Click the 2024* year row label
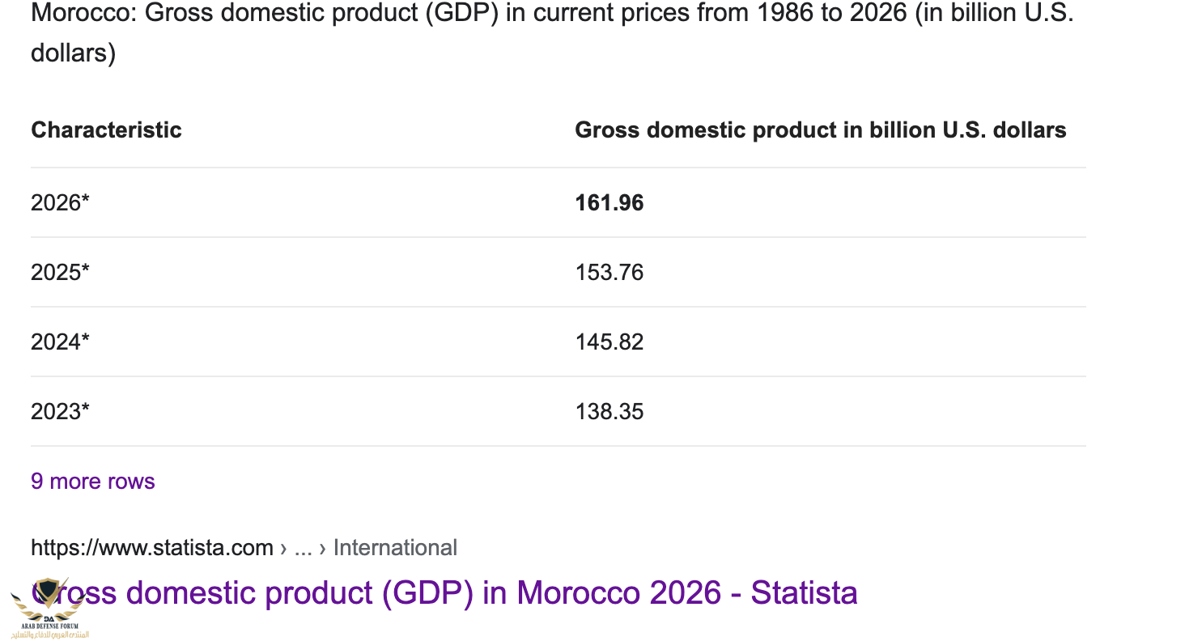Image resolution: width=1185 pixels, height=641 pixels. coord(60,342)
